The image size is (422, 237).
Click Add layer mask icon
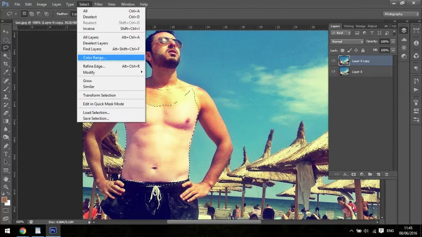pos(353,174)
